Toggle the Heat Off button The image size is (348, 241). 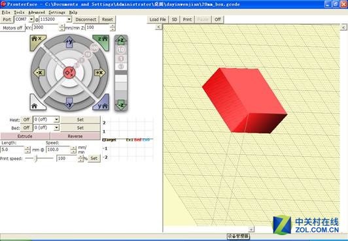[x=26, y=120]
